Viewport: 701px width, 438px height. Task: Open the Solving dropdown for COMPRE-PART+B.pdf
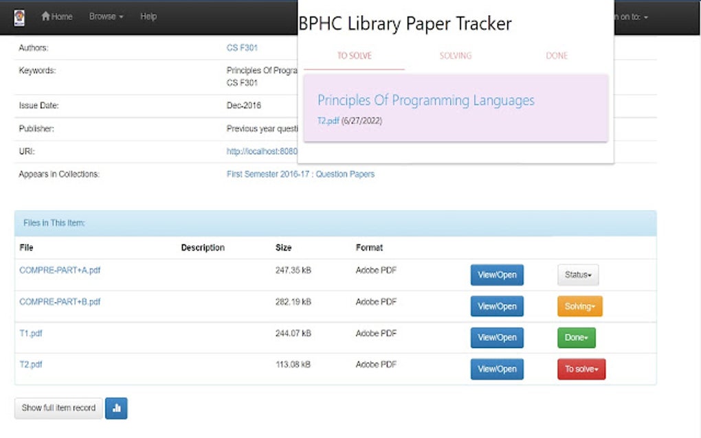579,306
